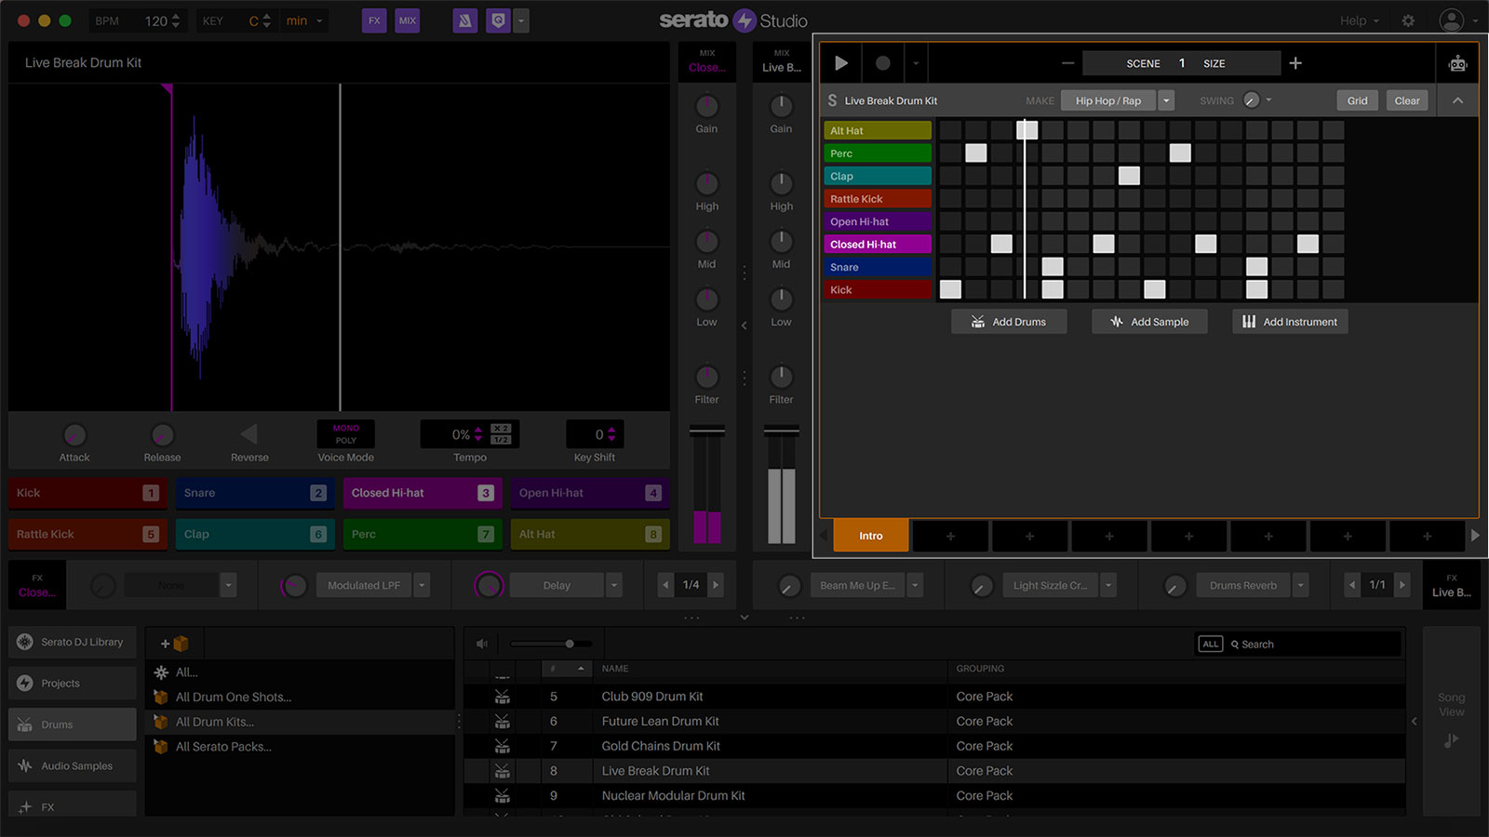The image size is (1489, 837).
Task: Click Add Drums button
Action: [x=1009, y=322]
